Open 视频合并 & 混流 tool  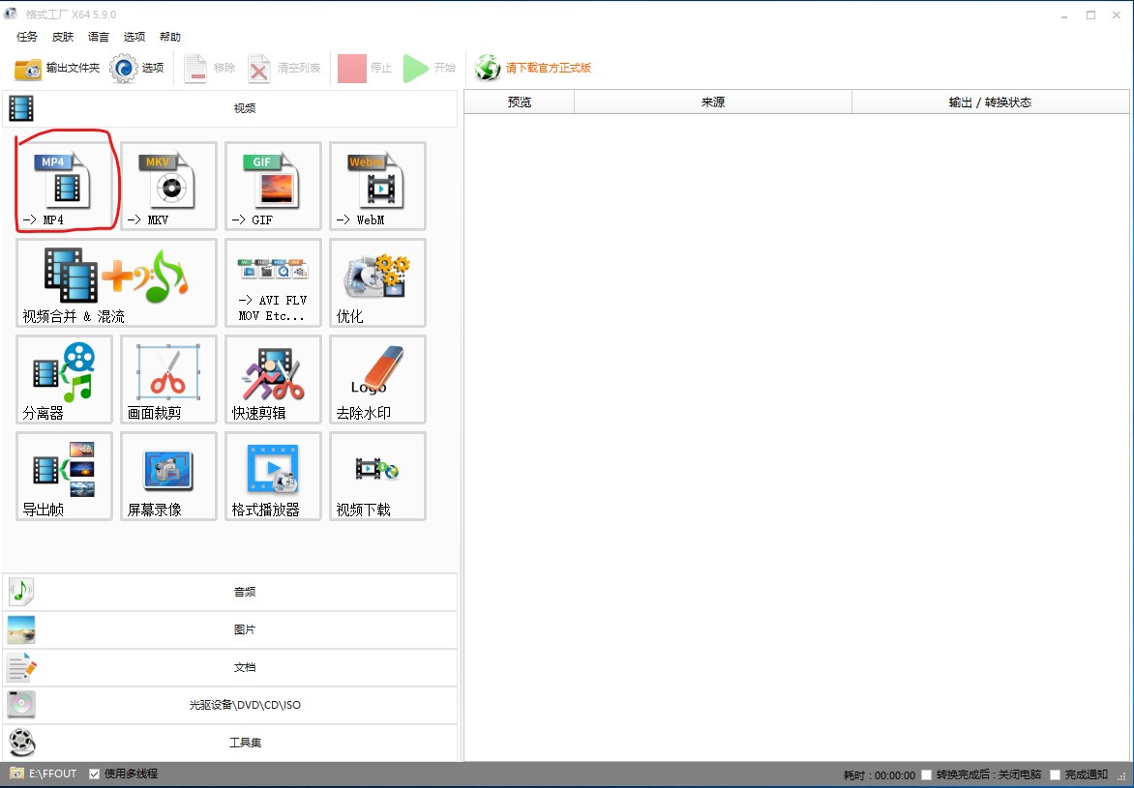[x=116, y=282]
